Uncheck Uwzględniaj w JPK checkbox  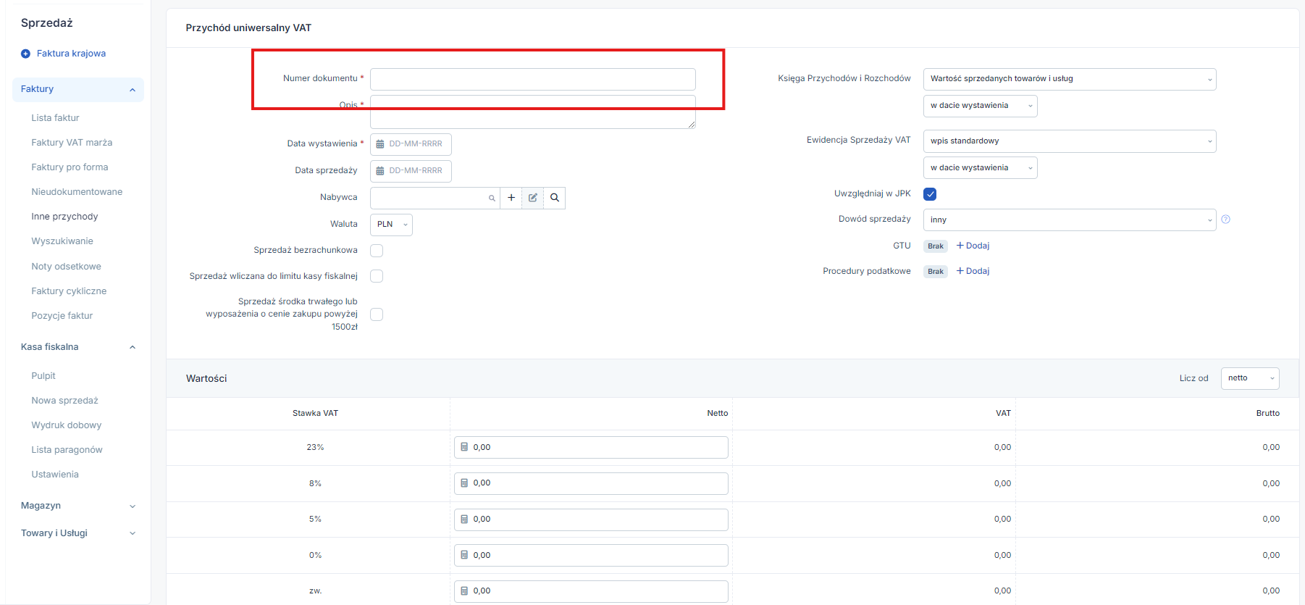pyautogui.click(x=930, y=194)
